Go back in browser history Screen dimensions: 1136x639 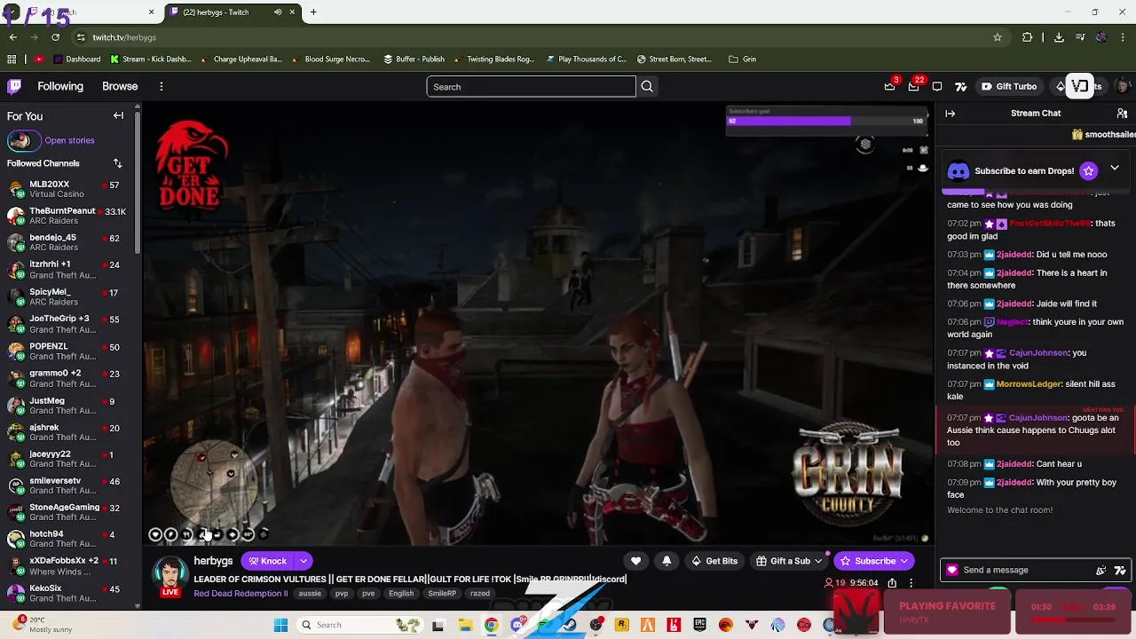pyautogui.click(x=12, y=37)
